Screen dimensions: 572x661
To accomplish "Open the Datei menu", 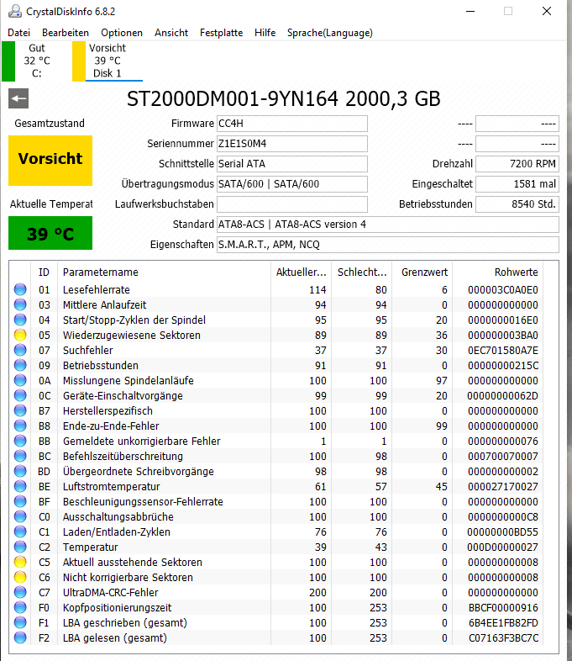I will (19, 33).
